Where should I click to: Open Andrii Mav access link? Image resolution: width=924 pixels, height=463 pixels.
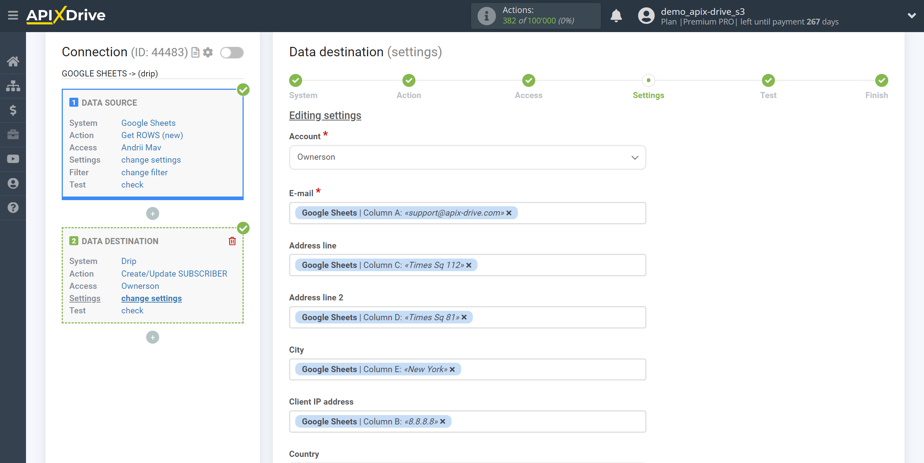[141, 147]
